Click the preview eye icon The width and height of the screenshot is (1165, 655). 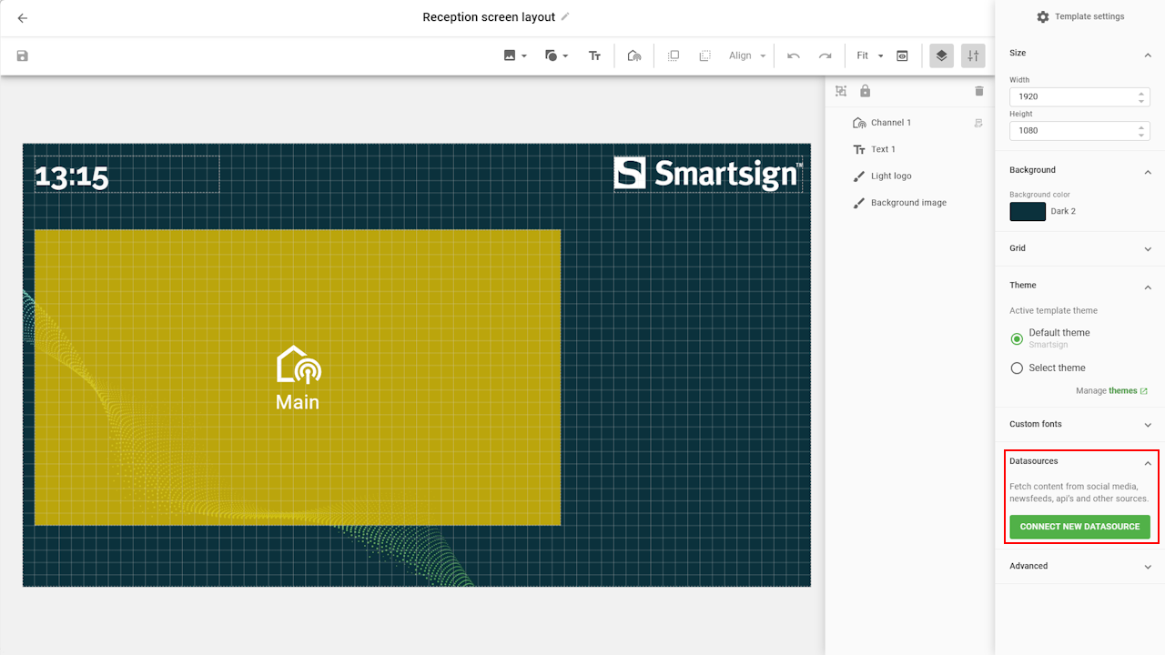coord(902,55)
